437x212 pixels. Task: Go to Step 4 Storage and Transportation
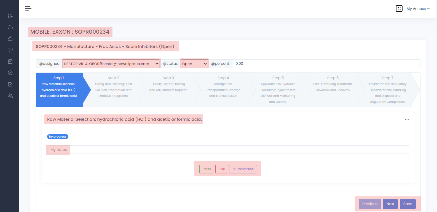[223, 90]
